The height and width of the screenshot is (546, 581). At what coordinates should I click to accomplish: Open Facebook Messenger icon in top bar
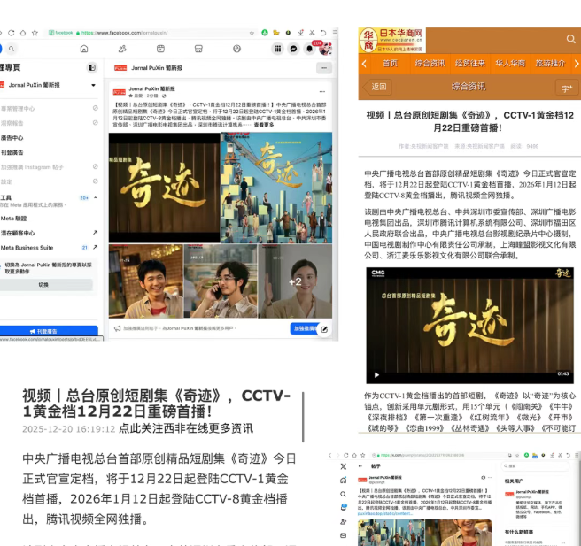click(293, 49)
